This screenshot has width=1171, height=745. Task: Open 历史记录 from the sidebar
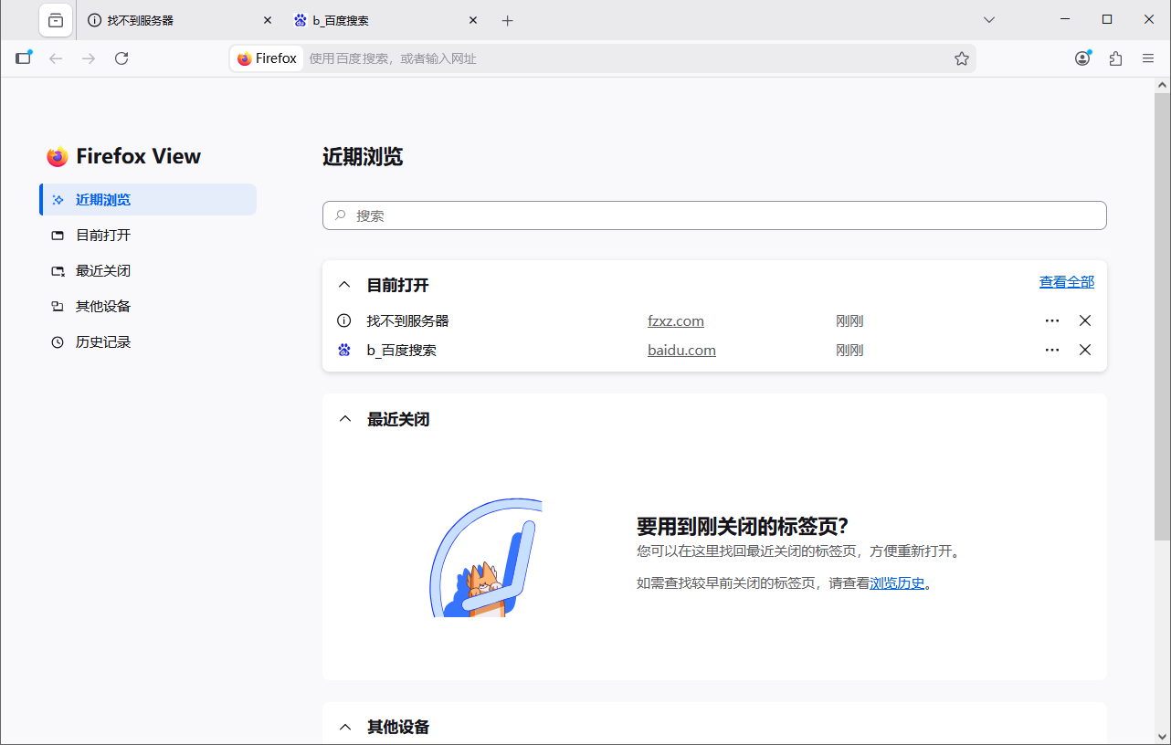tap(101, 341)
